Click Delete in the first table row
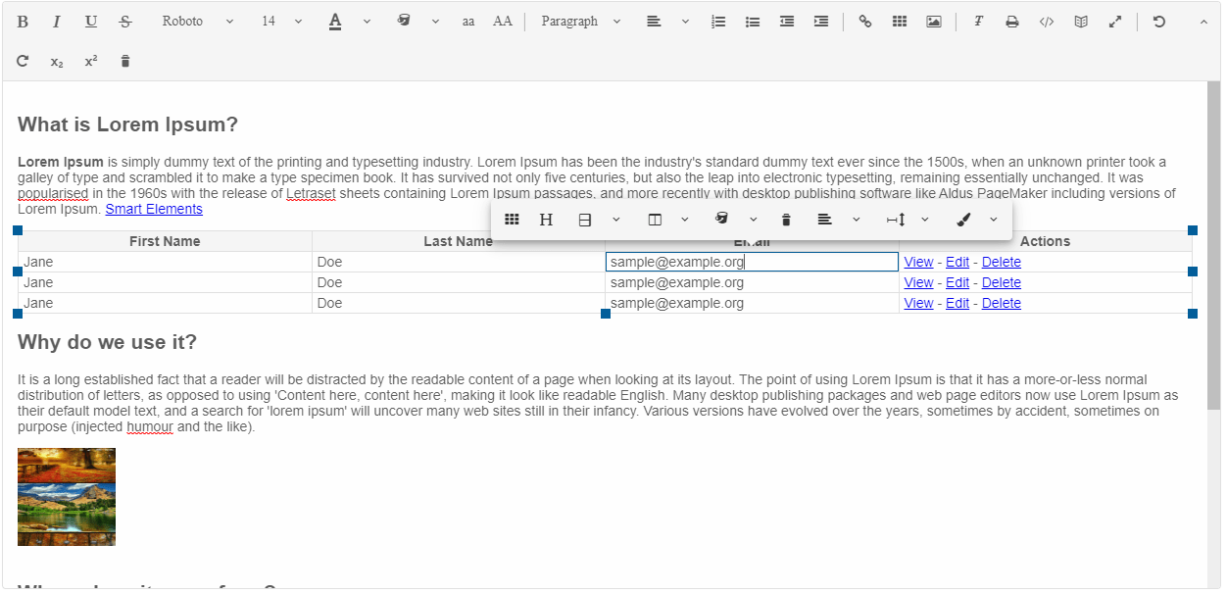This screenshot has width=1227, height=594. click(1001, 262)
